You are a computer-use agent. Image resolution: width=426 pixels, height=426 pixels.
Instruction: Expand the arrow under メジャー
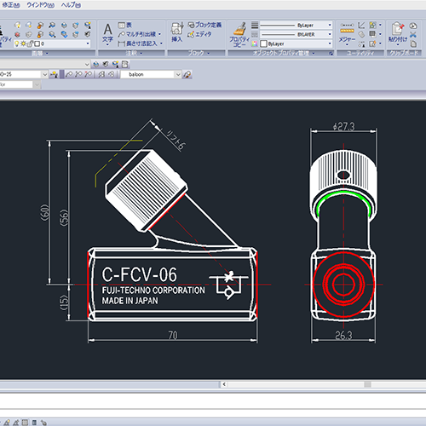[x=347, y=45]
